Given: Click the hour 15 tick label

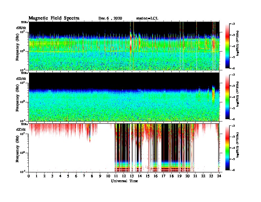Looking at the screenshot, I should (x=148, y=176).
